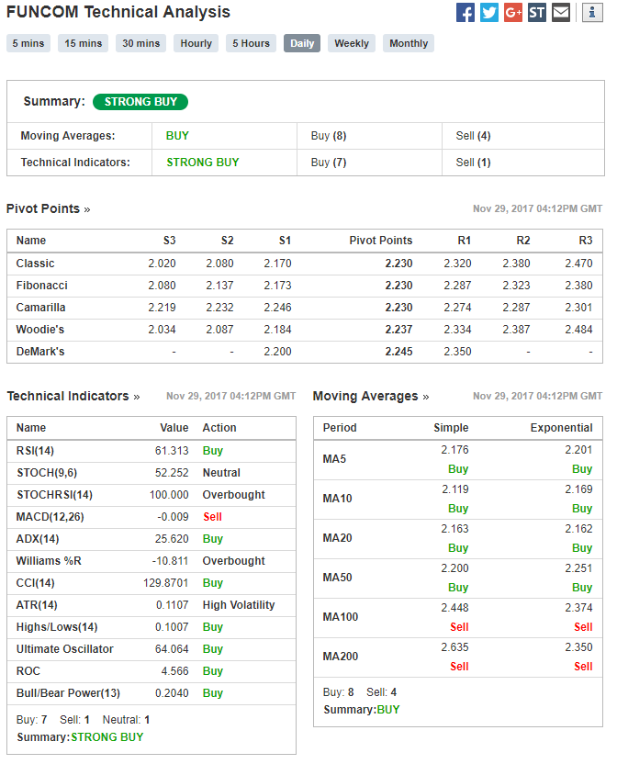Screen dimensions: 617x764
Task: Select the Monthly timeframe
Action: coord(409,43)
